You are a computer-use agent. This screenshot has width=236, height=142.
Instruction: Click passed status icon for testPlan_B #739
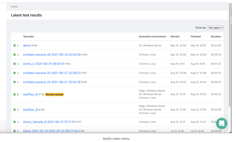[15, 94]
